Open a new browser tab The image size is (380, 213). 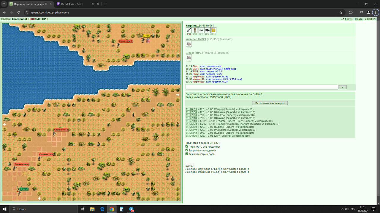[105, 4]
